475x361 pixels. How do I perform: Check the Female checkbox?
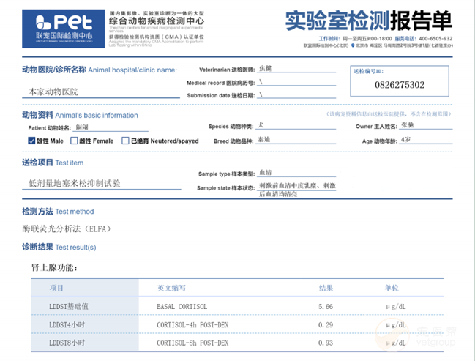[75, 141]
